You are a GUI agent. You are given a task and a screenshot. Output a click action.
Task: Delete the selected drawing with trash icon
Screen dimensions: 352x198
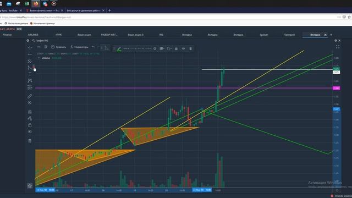coord(191,48)
